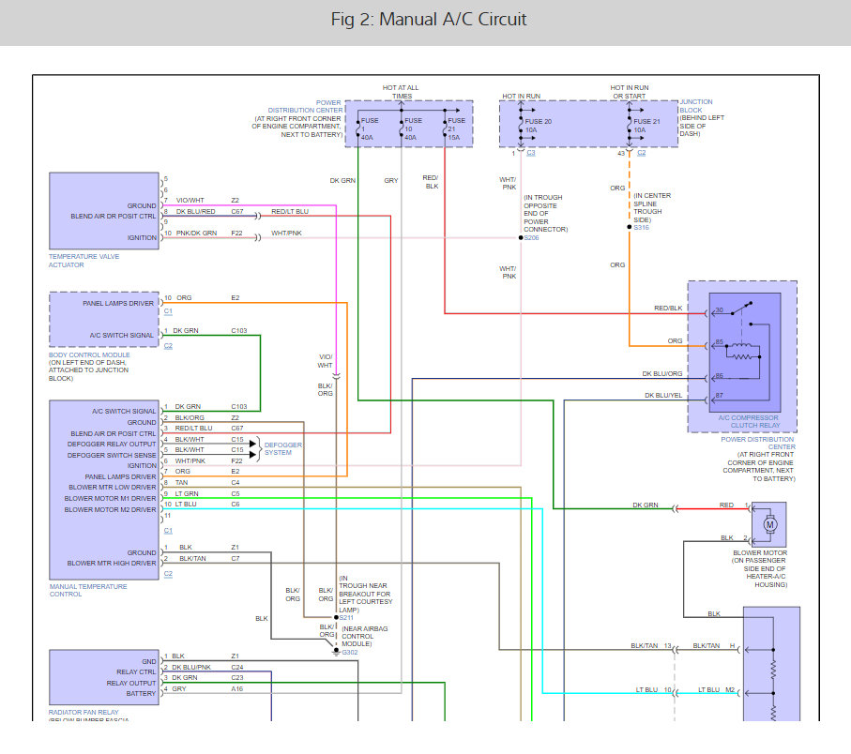Click the Relay Output pin label
The height and width of the screenshot is (754, 851).
[x=130, y=683]
